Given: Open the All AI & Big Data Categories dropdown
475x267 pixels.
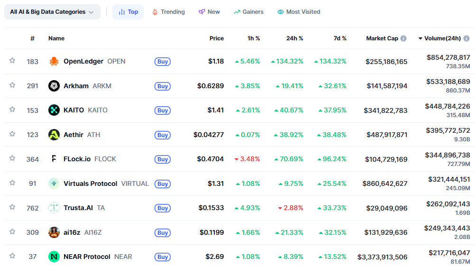Looking at the screenshot, I should coord(52,12).
